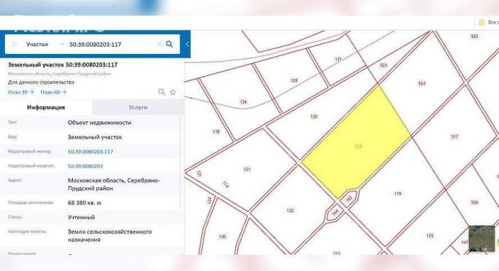This screenshot has width=499, height=271.
Task: Click the zoom-to-object icon beside star
Action: tap(161, 92)
